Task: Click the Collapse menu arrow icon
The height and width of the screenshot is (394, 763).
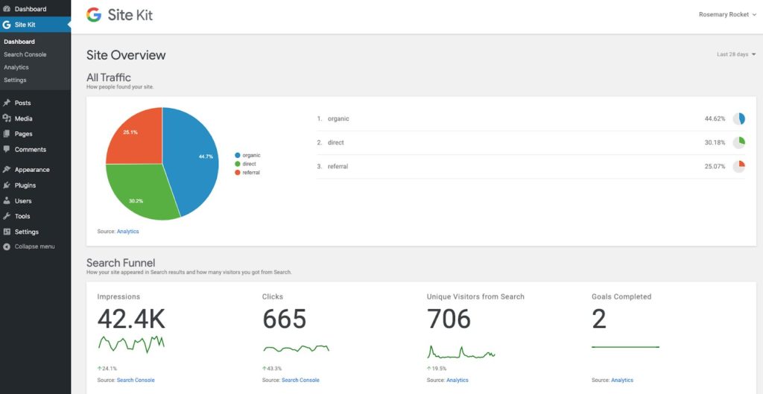Action: coord(6,247)
